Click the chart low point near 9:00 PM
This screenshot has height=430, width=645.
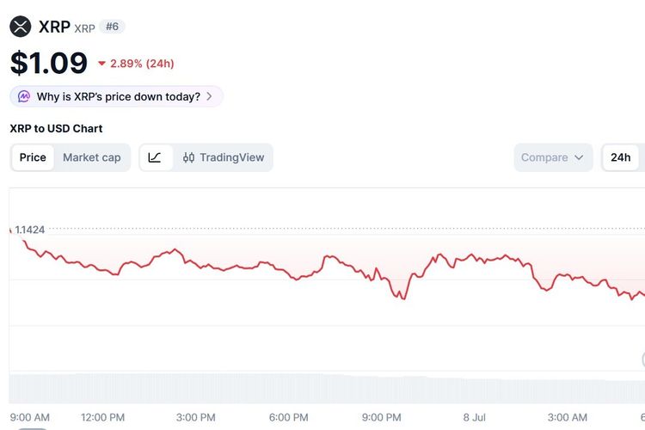404,298
